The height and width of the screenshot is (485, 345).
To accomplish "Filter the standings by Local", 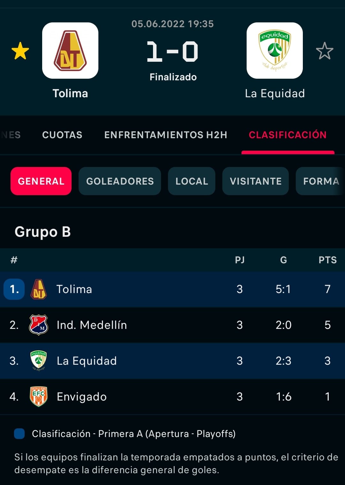I will [x=192, y=181].
